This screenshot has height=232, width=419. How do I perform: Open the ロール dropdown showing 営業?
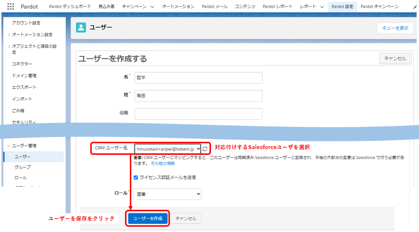click(x=168, y=194)
